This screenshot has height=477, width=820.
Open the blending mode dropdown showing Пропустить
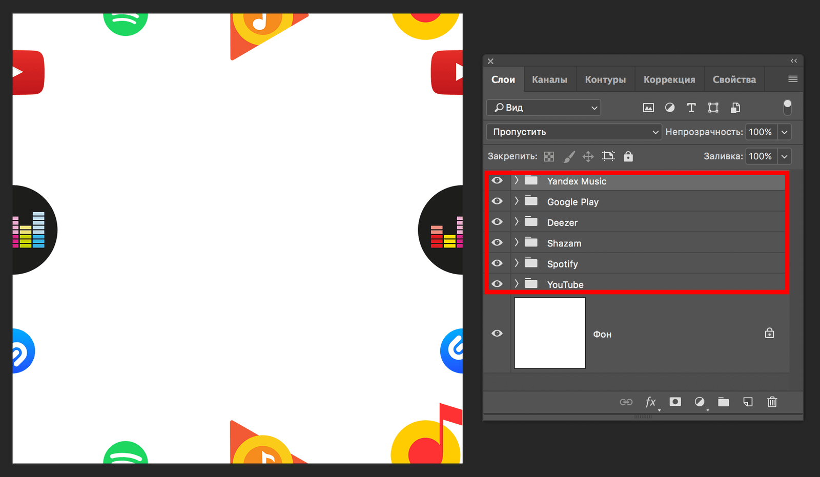pos(573,132)
